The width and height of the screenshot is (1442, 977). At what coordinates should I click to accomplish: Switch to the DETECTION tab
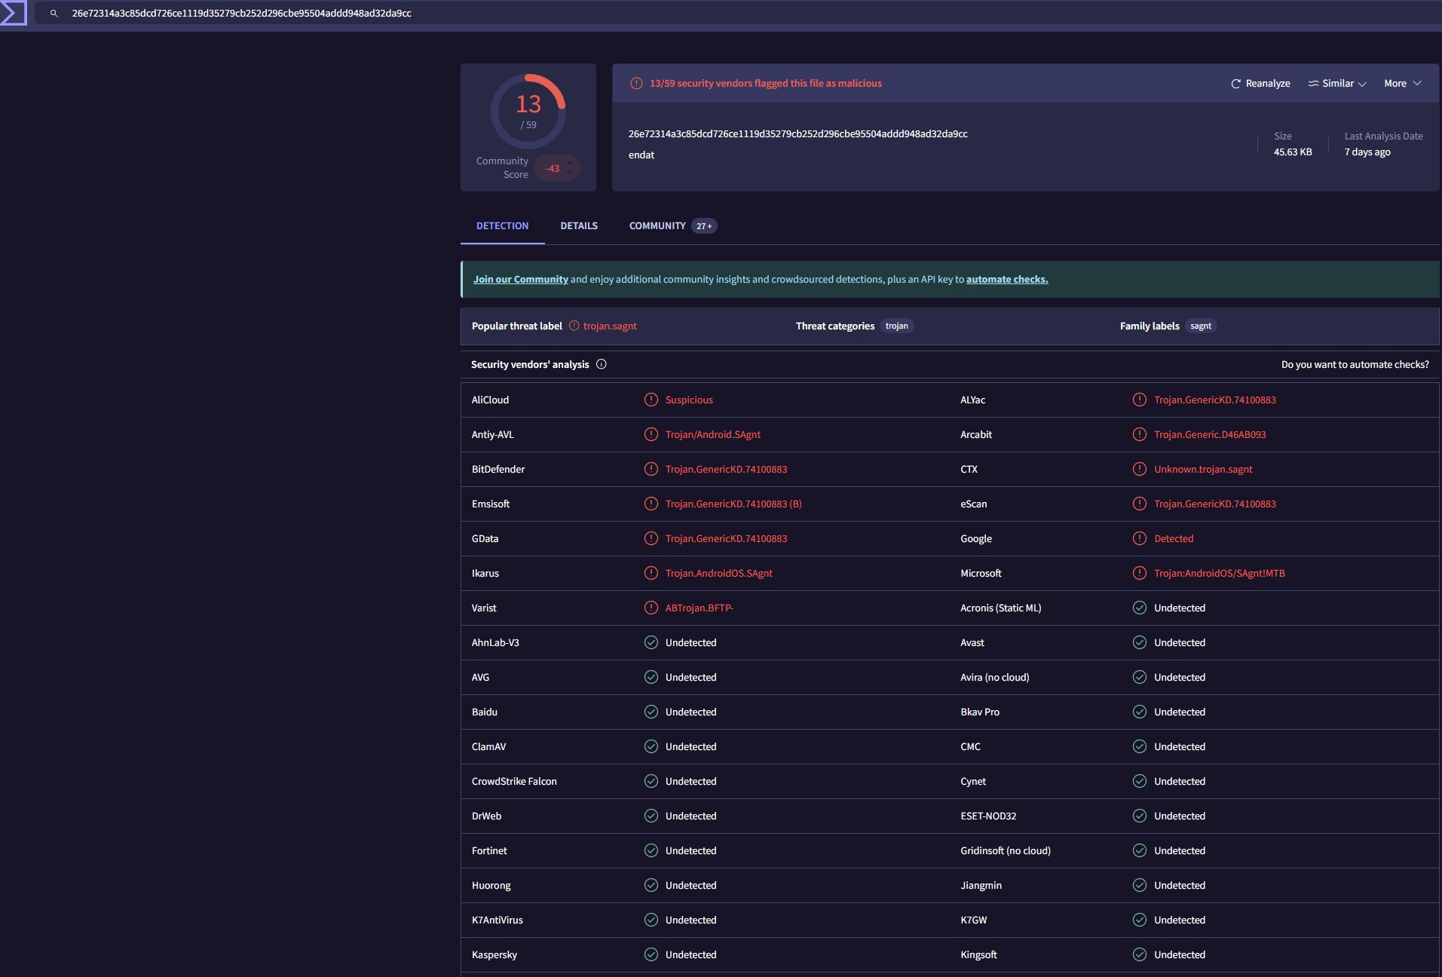[502, 226]
